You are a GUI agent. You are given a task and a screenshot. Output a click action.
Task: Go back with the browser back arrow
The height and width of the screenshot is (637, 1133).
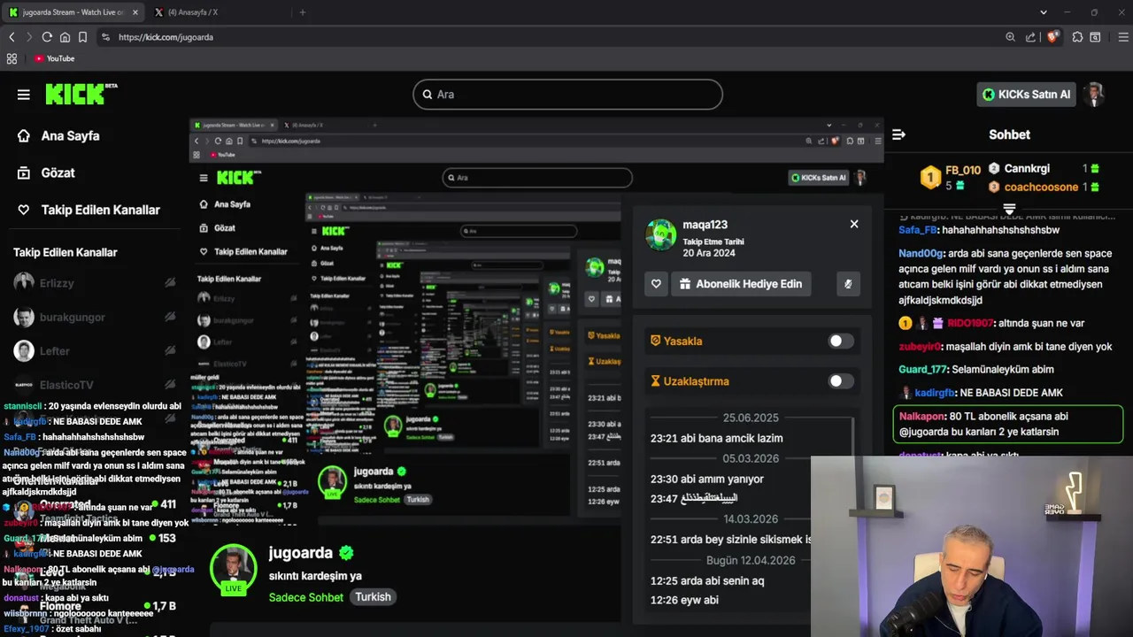pos(12,37)
